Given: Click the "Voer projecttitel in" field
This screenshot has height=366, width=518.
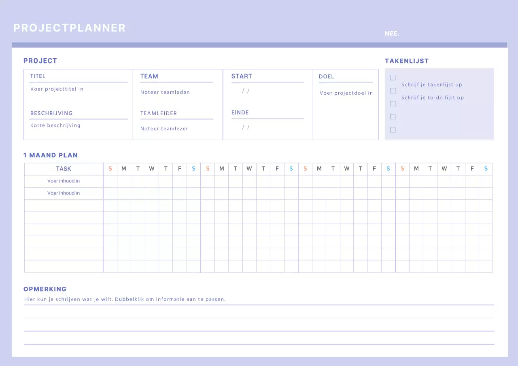Looking at the screenshot, I should [x=57, y=89].
